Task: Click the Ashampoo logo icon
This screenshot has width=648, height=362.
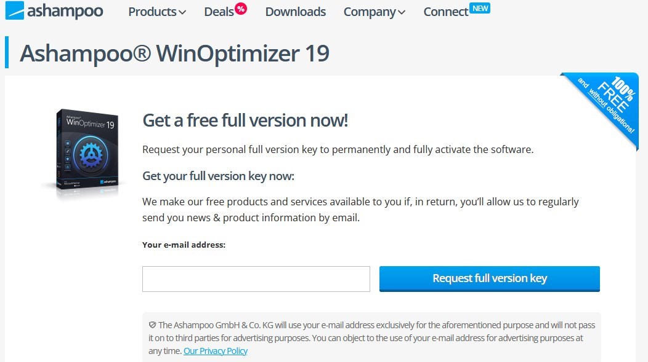Action: click(x=14, y=10)
